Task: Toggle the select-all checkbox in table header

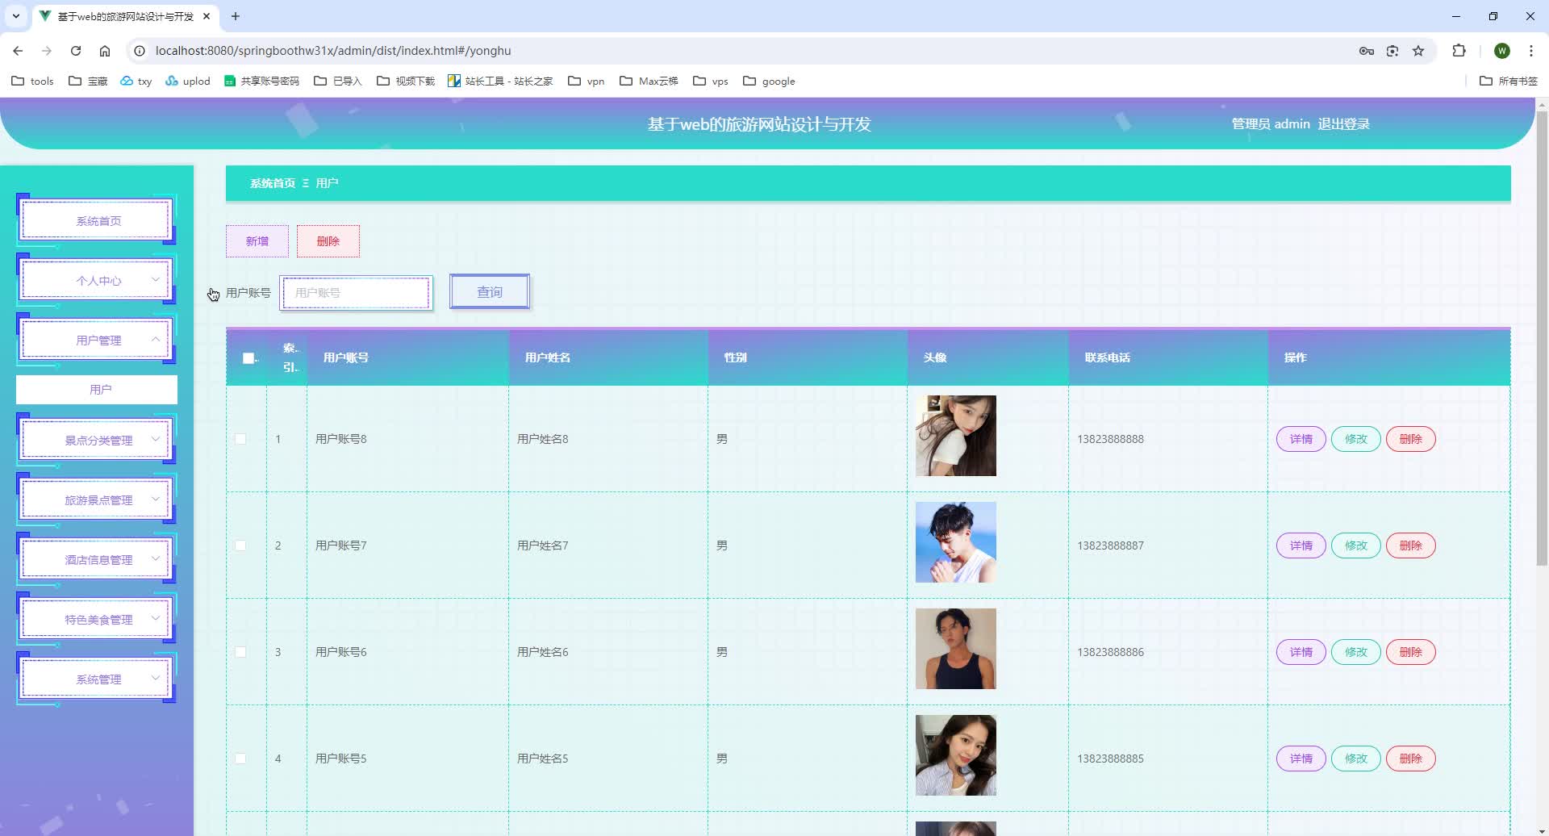Action: click(x=248, y=358)
